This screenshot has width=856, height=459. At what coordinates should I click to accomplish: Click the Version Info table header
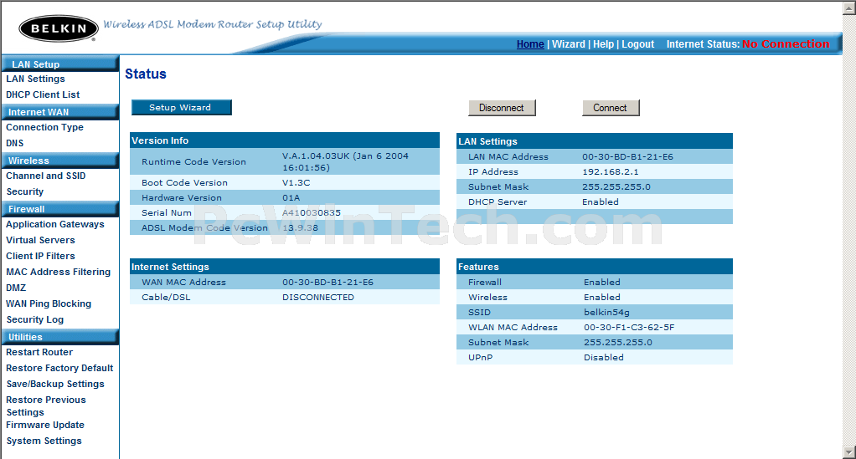click(285, 140)
